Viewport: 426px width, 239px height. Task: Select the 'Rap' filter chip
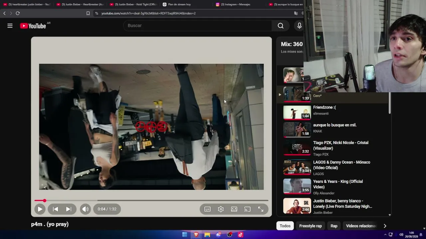pos(334,226)
